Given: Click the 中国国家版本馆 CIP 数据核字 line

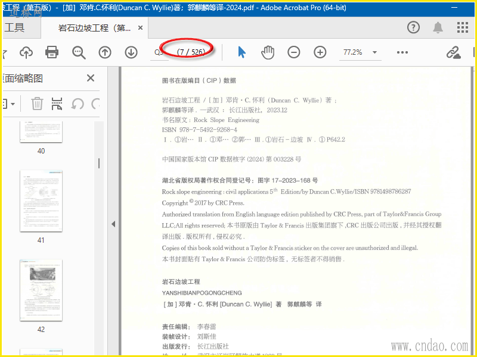Looking at the screenshot, I should tap(231, 159).
